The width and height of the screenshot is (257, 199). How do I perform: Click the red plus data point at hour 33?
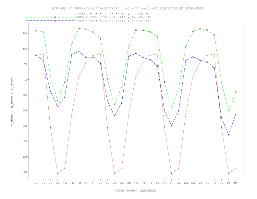115,173
